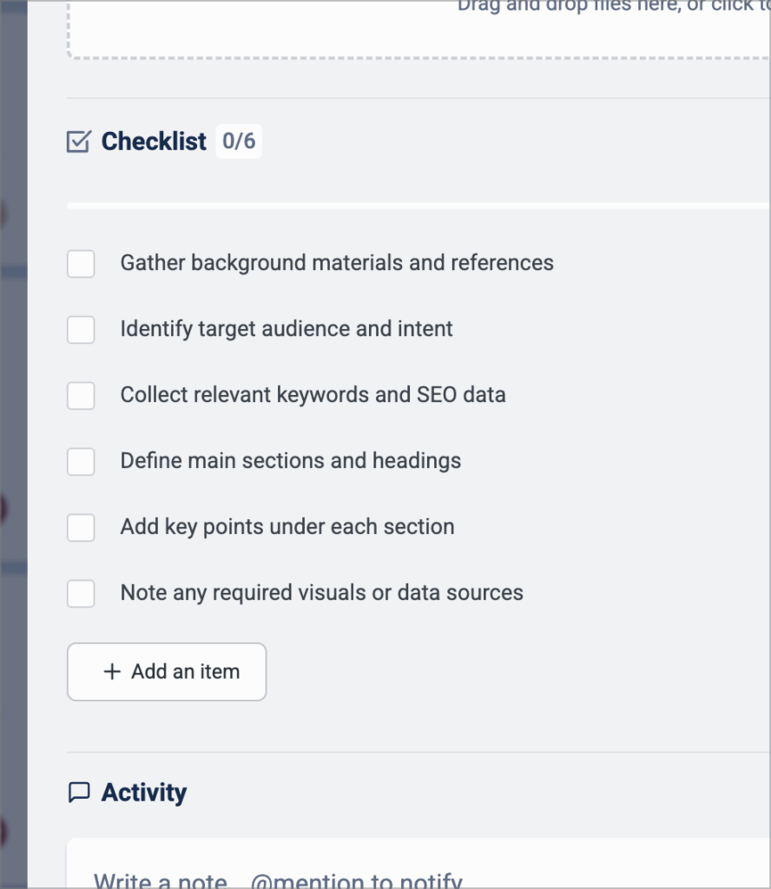Image resolution: width=771 pixels, height=889 pixels.
Task: Tick "Collect relevant keywords and SEO data"
Action: (x=80, y=395)
